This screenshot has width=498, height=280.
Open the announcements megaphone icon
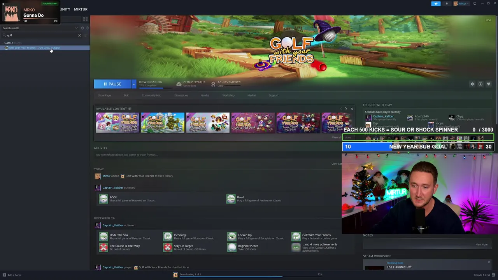[x=436, y=3]
